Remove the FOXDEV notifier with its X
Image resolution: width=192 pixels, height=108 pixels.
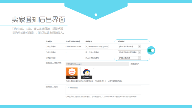click(79, 68)
